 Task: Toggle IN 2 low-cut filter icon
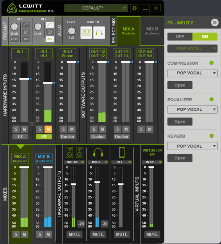pos(50,25)
